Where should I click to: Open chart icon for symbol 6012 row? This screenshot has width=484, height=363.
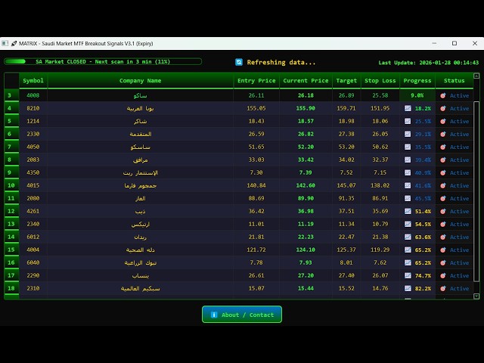click(x=408, y=237)
